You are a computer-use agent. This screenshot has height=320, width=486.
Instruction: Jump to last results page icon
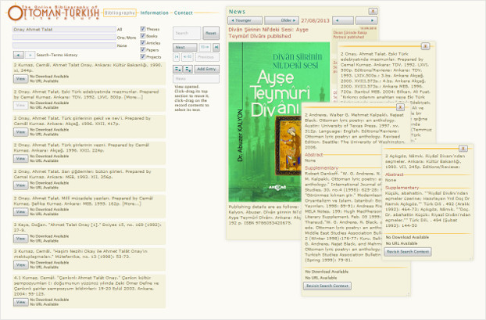click(216, 47)
